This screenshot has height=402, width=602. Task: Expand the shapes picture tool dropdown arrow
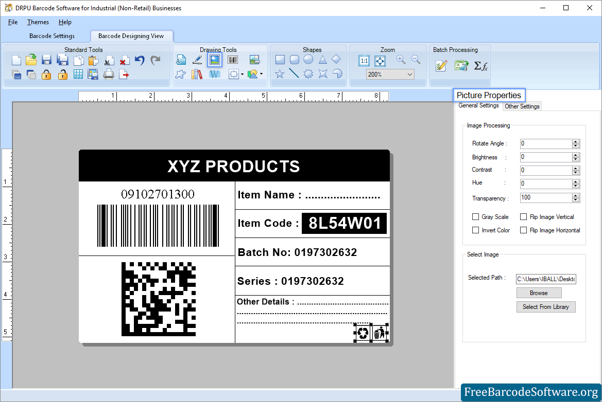(262, 74)
